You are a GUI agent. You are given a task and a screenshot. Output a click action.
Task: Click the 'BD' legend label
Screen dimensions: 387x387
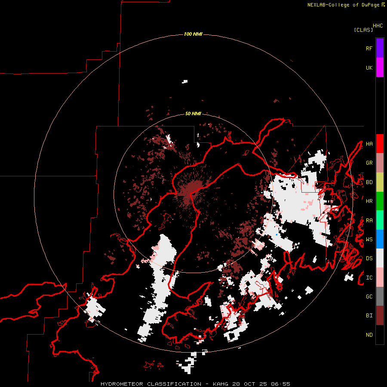[369, 182]
